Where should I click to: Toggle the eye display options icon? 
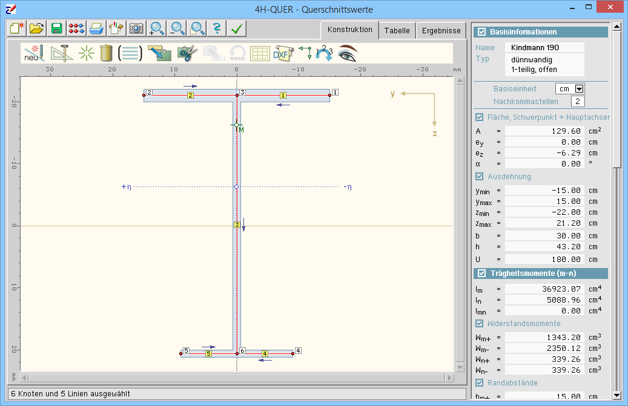[x=348, y=53]
